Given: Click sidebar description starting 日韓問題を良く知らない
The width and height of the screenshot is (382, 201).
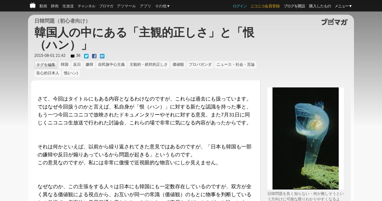Looking at the screenshot, I should (x=306, y=196).
